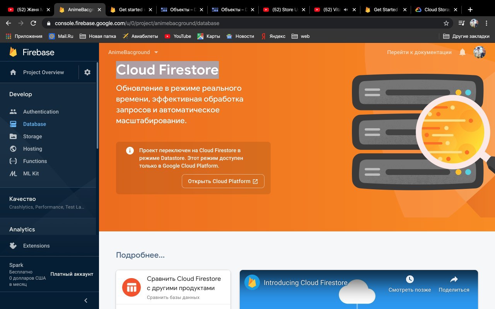
Task: Open the Functions sidebar item
Action: click(48, 161)
